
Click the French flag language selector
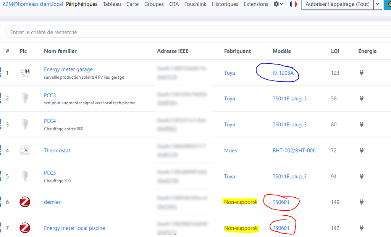pyautogui.click(x=293, y=4)
